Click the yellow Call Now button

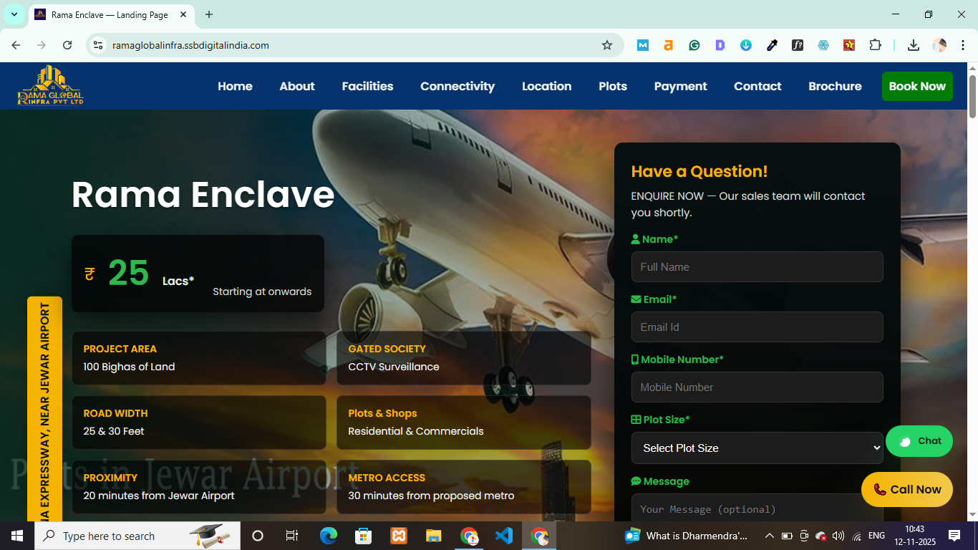[x=906, y=489]
